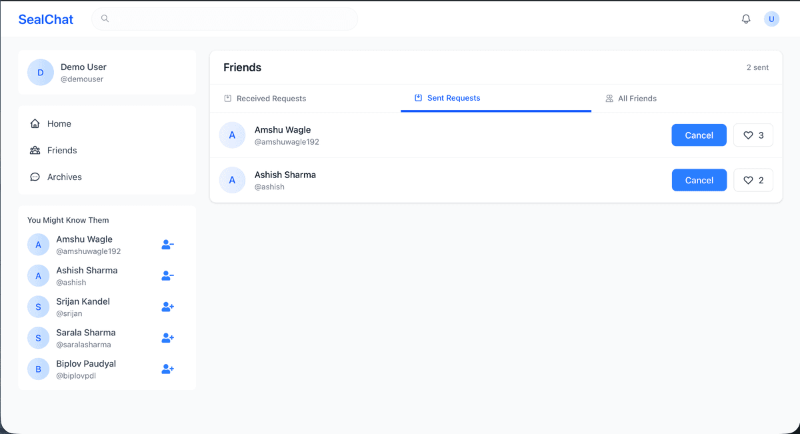Click Amshu Wagle avatar in sent requests
Image resolution: width=800 pixels, height=434 pixels.
tap(232, 135)
